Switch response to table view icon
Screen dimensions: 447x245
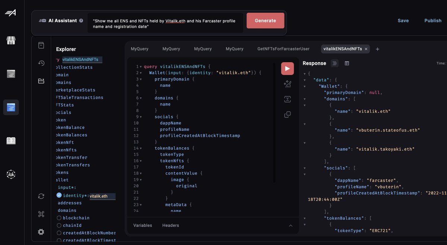[x=347, y=63]
